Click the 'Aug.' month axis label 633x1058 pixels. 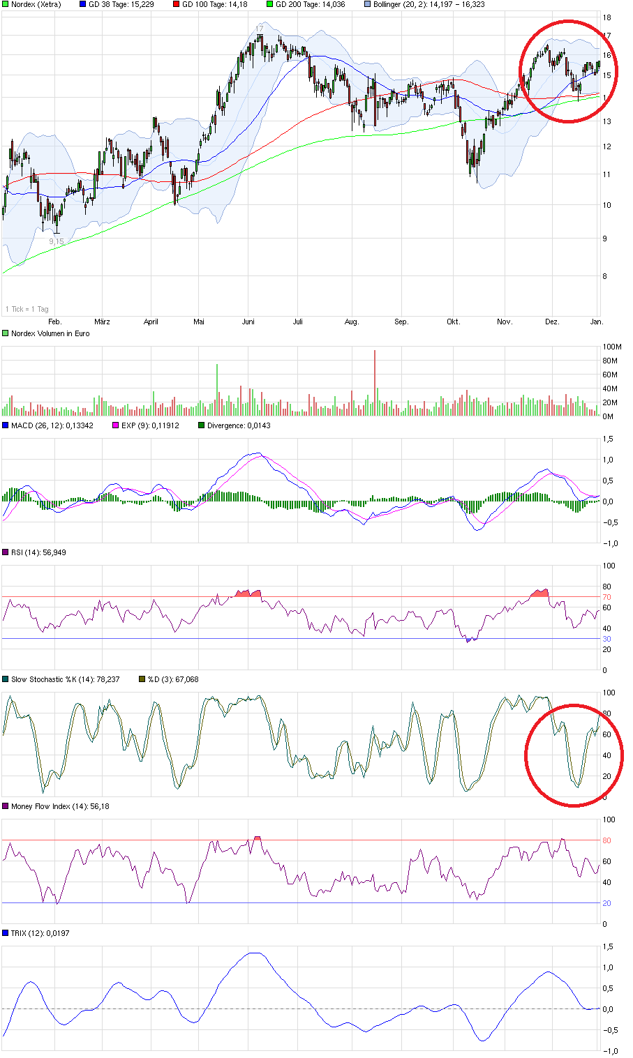point(352,322)
